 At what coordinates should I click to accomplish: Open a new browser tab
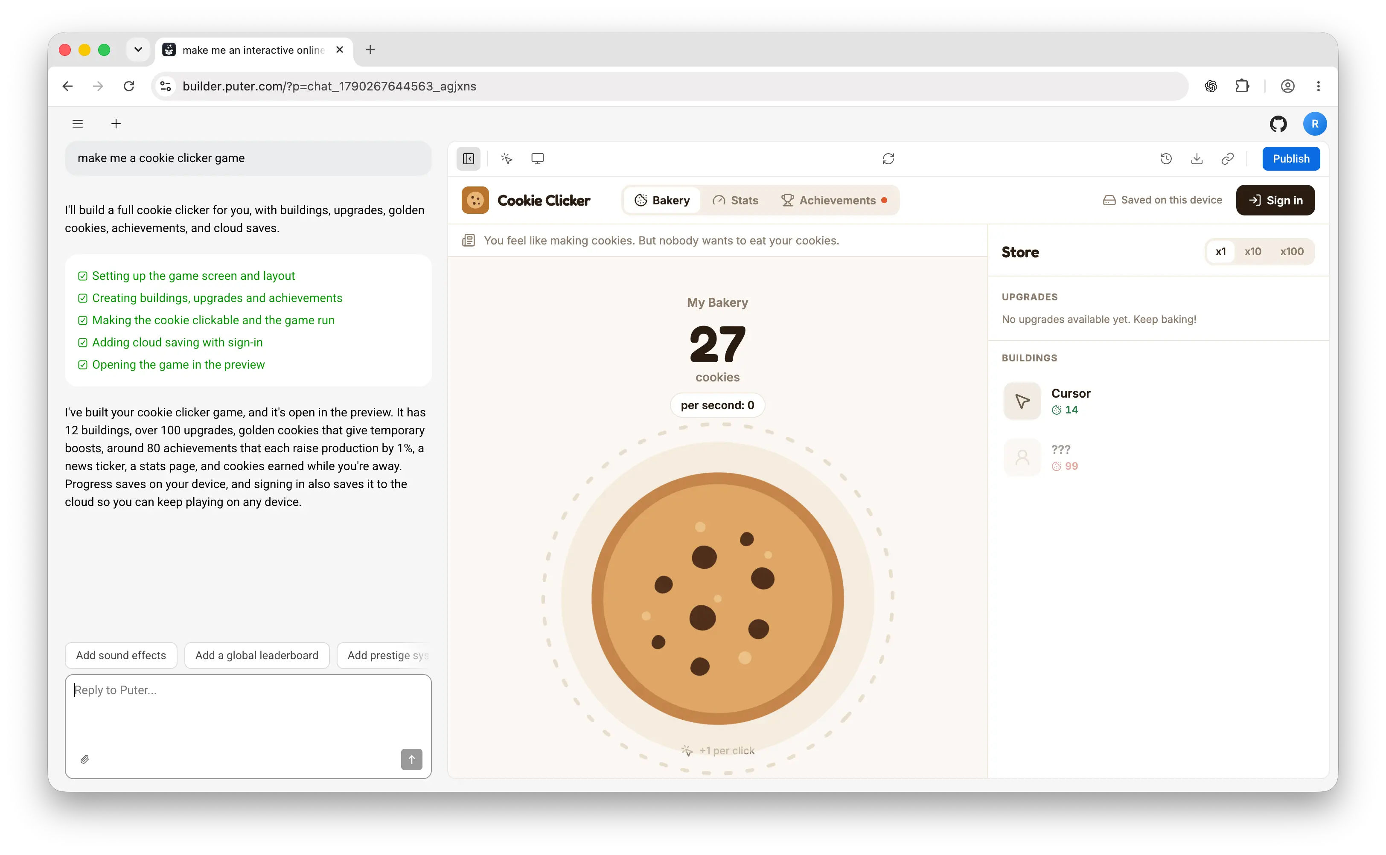370,50
